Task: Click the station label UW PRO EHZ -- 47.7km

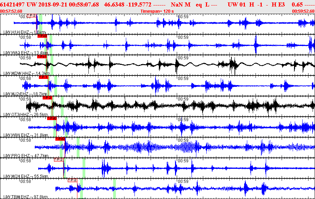Action: [x=26, y=156]
